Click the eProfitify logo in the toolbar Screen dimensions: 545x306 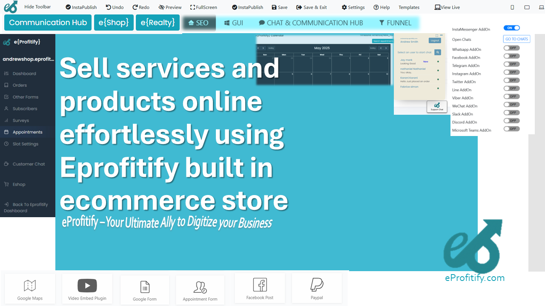click(11, 7)
